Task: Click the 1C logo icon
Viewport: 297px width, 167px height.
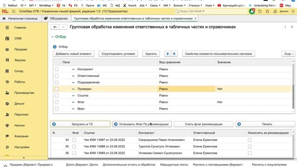Action: coord(5,11)
